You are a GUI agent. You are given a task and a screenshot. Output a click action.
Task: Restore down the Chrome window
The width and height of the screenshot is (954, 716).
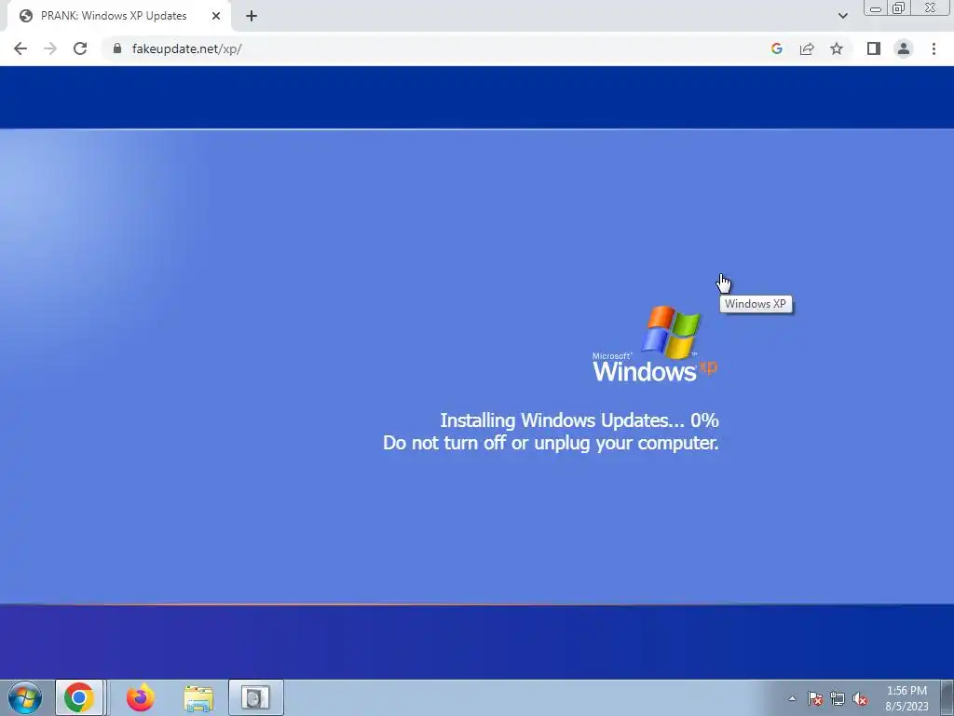pyautogui.click(x=899, y=7)
